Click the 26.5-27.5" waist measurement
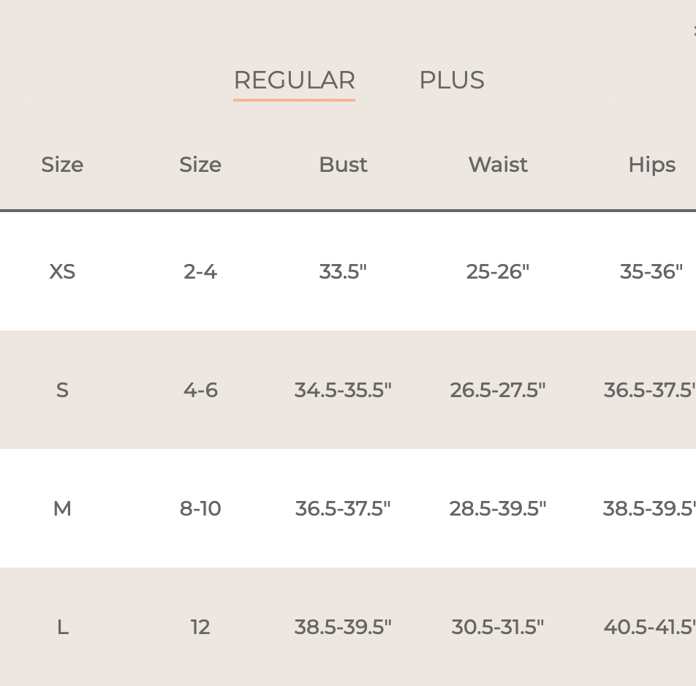Image resolution: width=696 pixels, height=686 pixels. [x=498, y=391]
